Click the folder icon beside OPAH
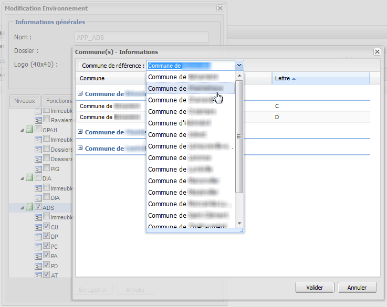The width and height of the screenshot is (387, 307). point(29,129)
